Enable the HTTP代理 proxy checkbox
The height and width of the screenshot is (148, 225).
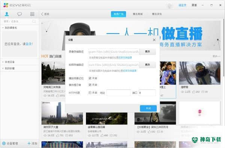90,93
